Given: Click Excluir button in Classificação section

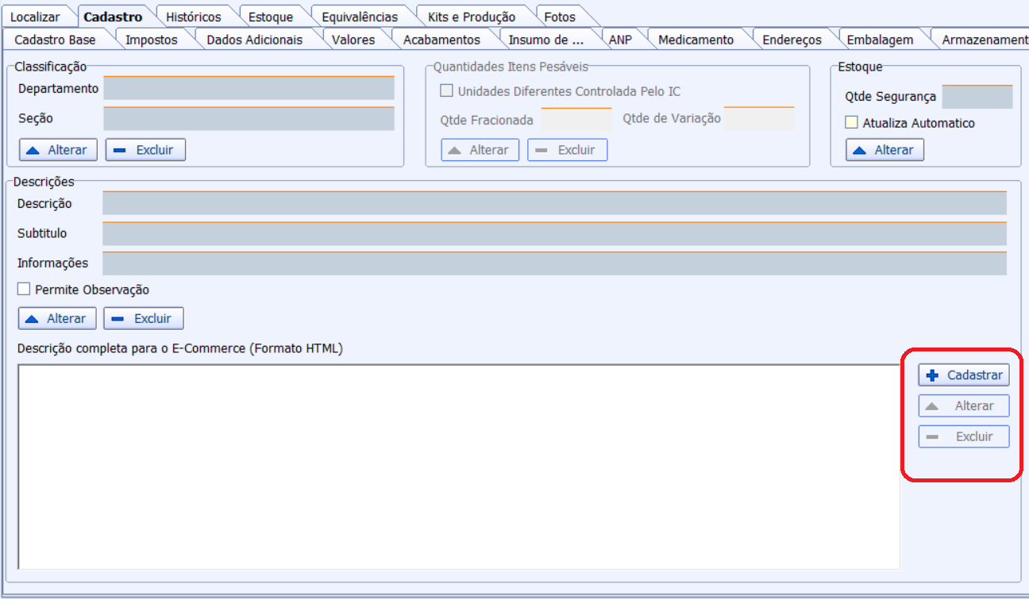Looking at the screenshot, I should (x=145, y=150).
